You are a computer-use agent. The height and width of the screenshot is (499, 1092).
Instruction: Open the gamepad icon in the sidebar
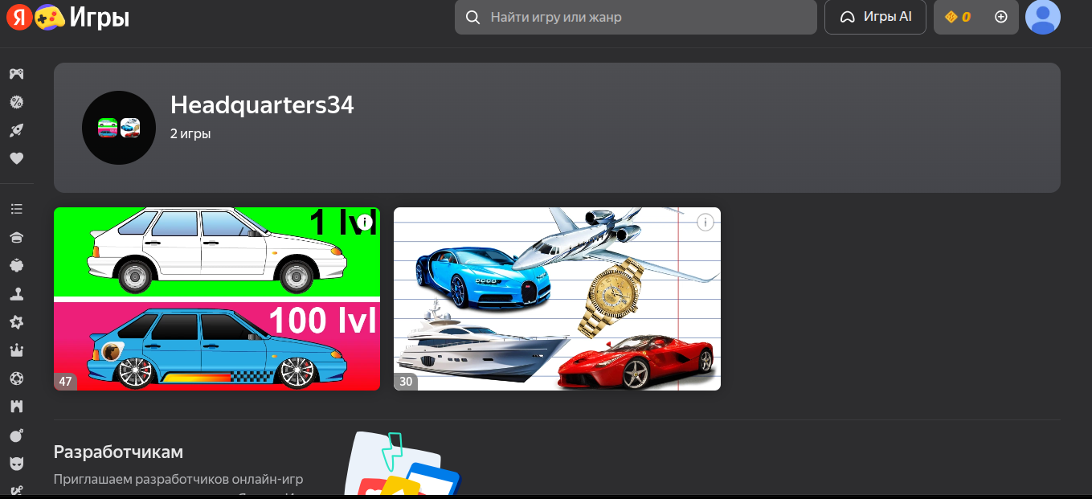16,74
